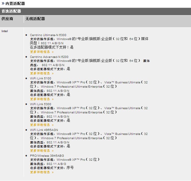Viewport: 191px width, 181px height.
Task: Click the 供应商 column header
Action: tap(8, 19)
